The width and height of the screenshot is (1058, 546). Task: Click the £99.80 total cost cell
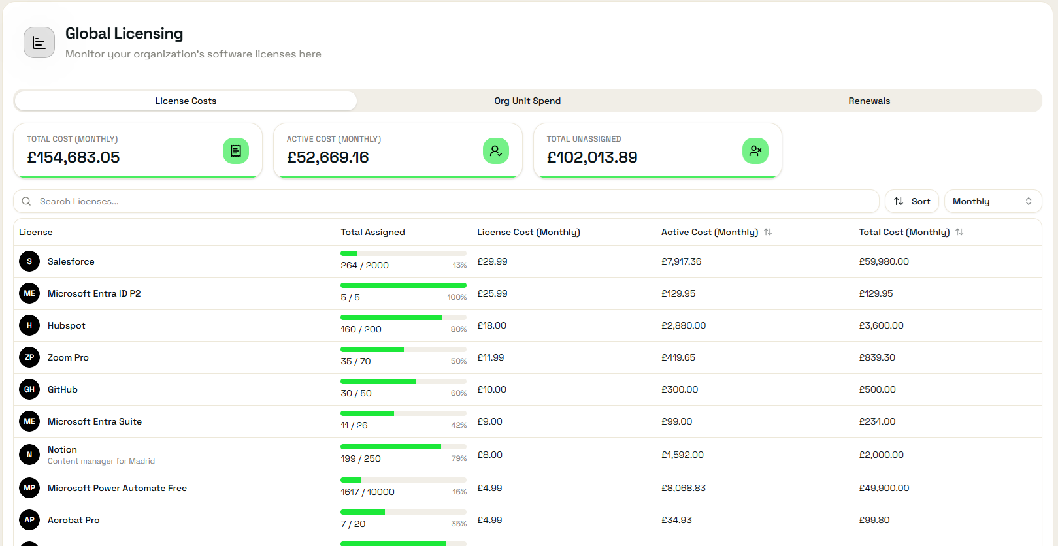[x=874, y=520]
